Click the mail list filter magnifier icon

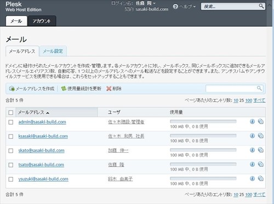click(259, 89)
